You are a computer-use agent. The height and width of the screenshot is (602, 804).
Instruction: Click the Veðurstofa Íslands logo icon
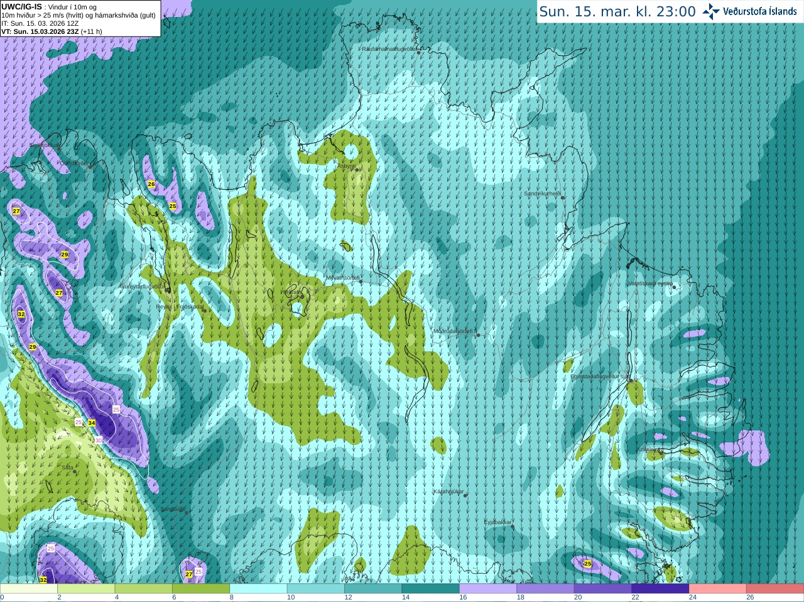711,11
